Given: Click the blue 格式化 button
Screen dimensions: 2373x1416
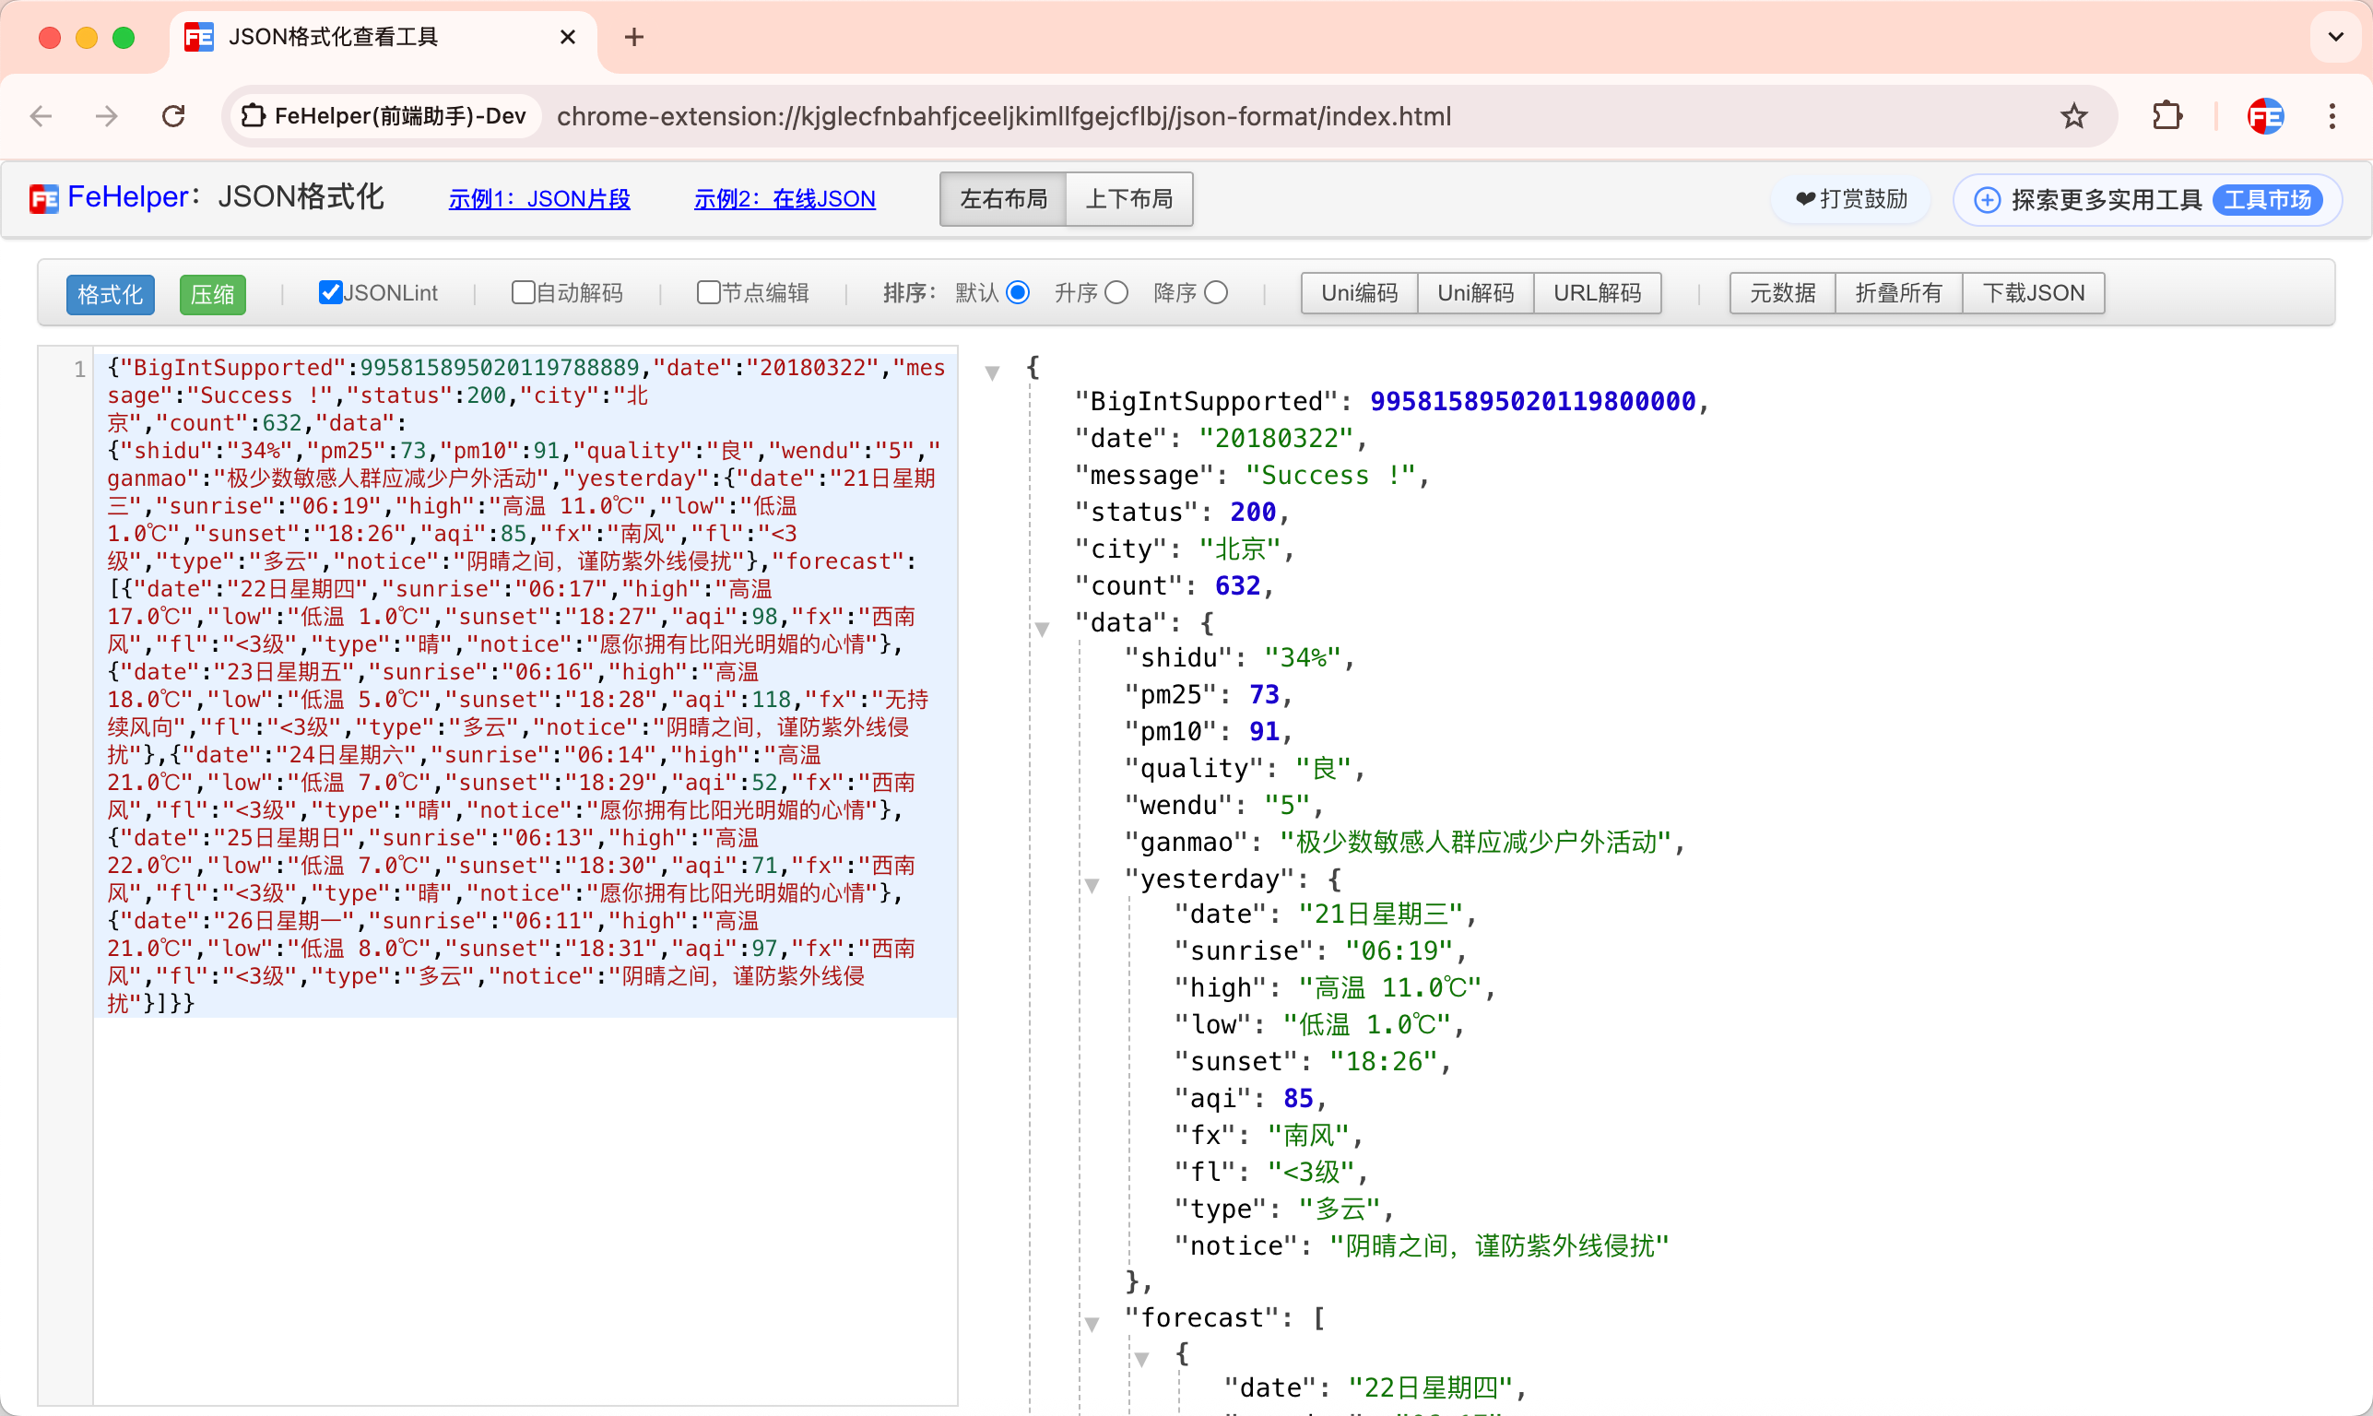Looking at the screenshot, I should tap(110, 294).
